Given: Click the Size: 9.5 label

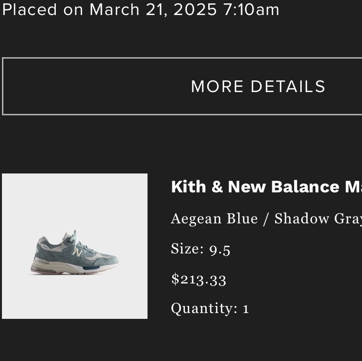Looking at the screenshot, I should [x=200, y=249].
